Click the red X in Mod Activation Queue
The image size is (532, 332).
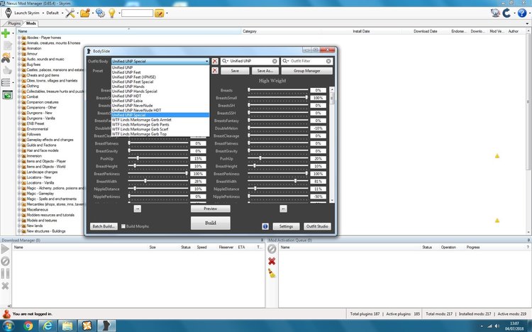point(272,261)
